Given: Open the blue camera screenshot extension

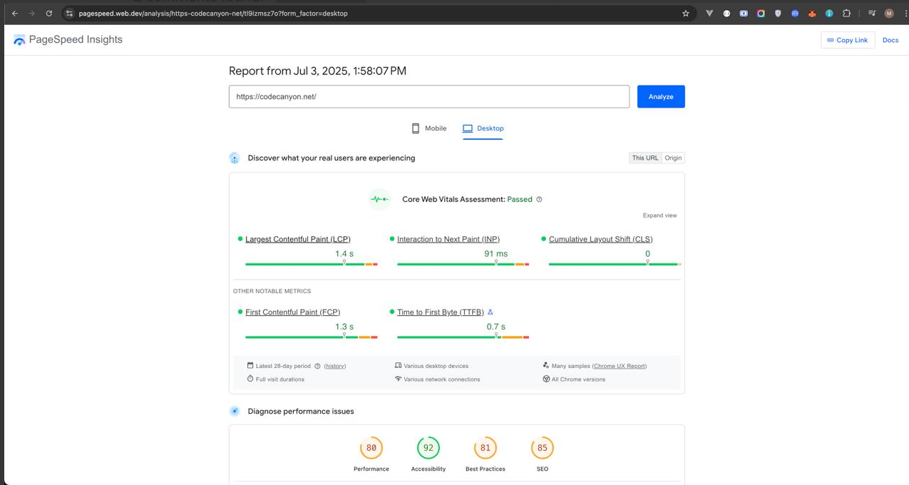Looking at the screenshot, I should click(x=744, y=13).
